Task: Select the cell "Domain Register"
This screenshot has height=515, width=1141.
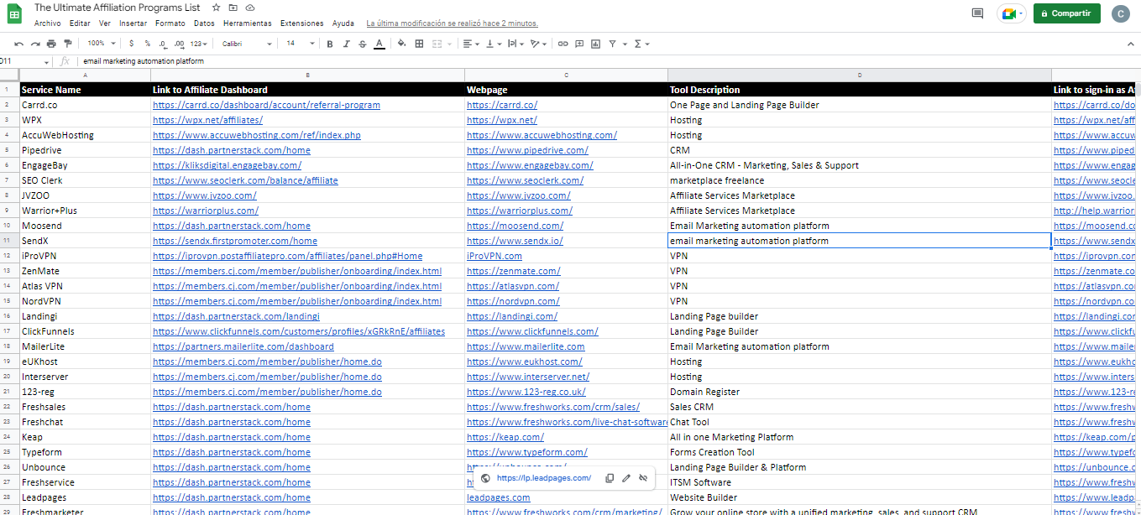Action: (x=860, y=392)
